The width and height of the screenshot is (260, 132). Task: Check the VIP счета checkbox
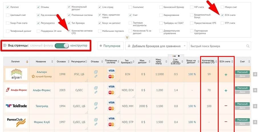point(192,7)
